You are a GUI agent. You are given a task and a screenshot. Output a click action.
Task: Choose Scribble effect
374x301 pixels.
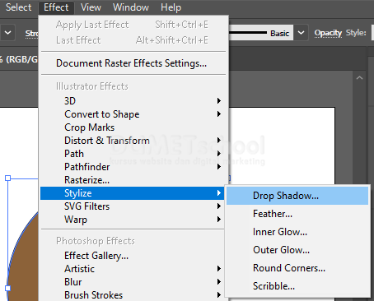pyautogui.click(x=297, y=286)
